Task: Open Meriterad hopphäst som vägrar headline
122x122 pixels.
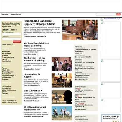Action: pyautogui.click(x=36, y=45)
